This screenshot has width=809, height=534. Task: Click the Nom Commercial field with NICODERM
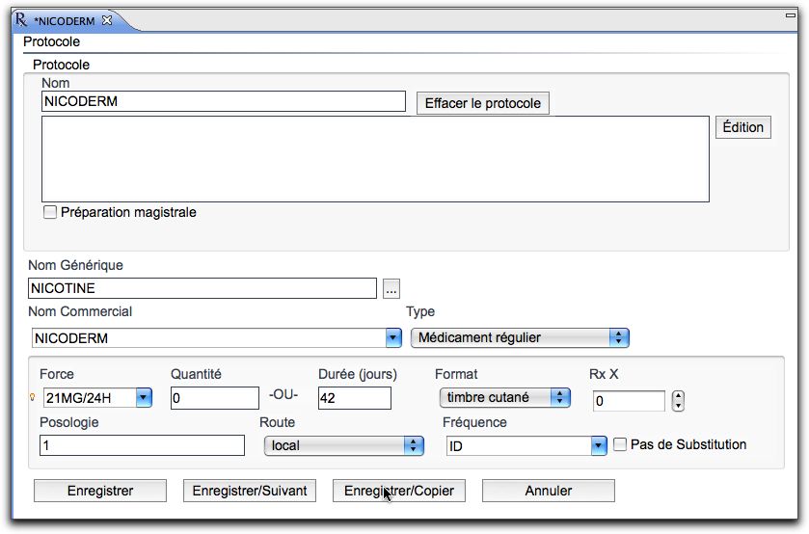click(209, 338)
